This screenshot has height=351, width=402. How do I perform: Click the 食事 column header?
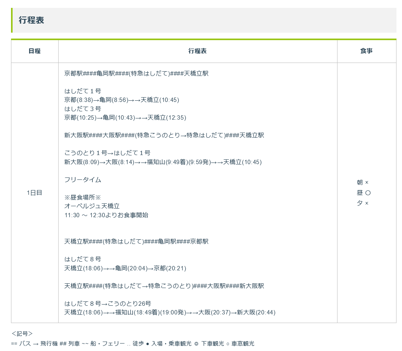pyautogui.click(x=366, y=51)
